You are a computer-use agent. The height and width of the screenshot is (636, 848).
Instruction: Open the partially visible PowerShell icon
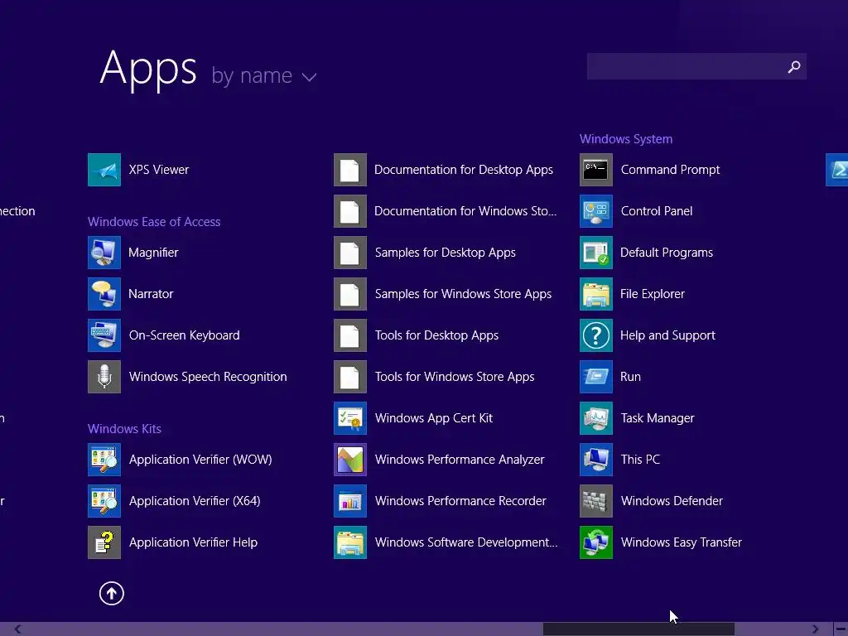(x=837, y=170)
